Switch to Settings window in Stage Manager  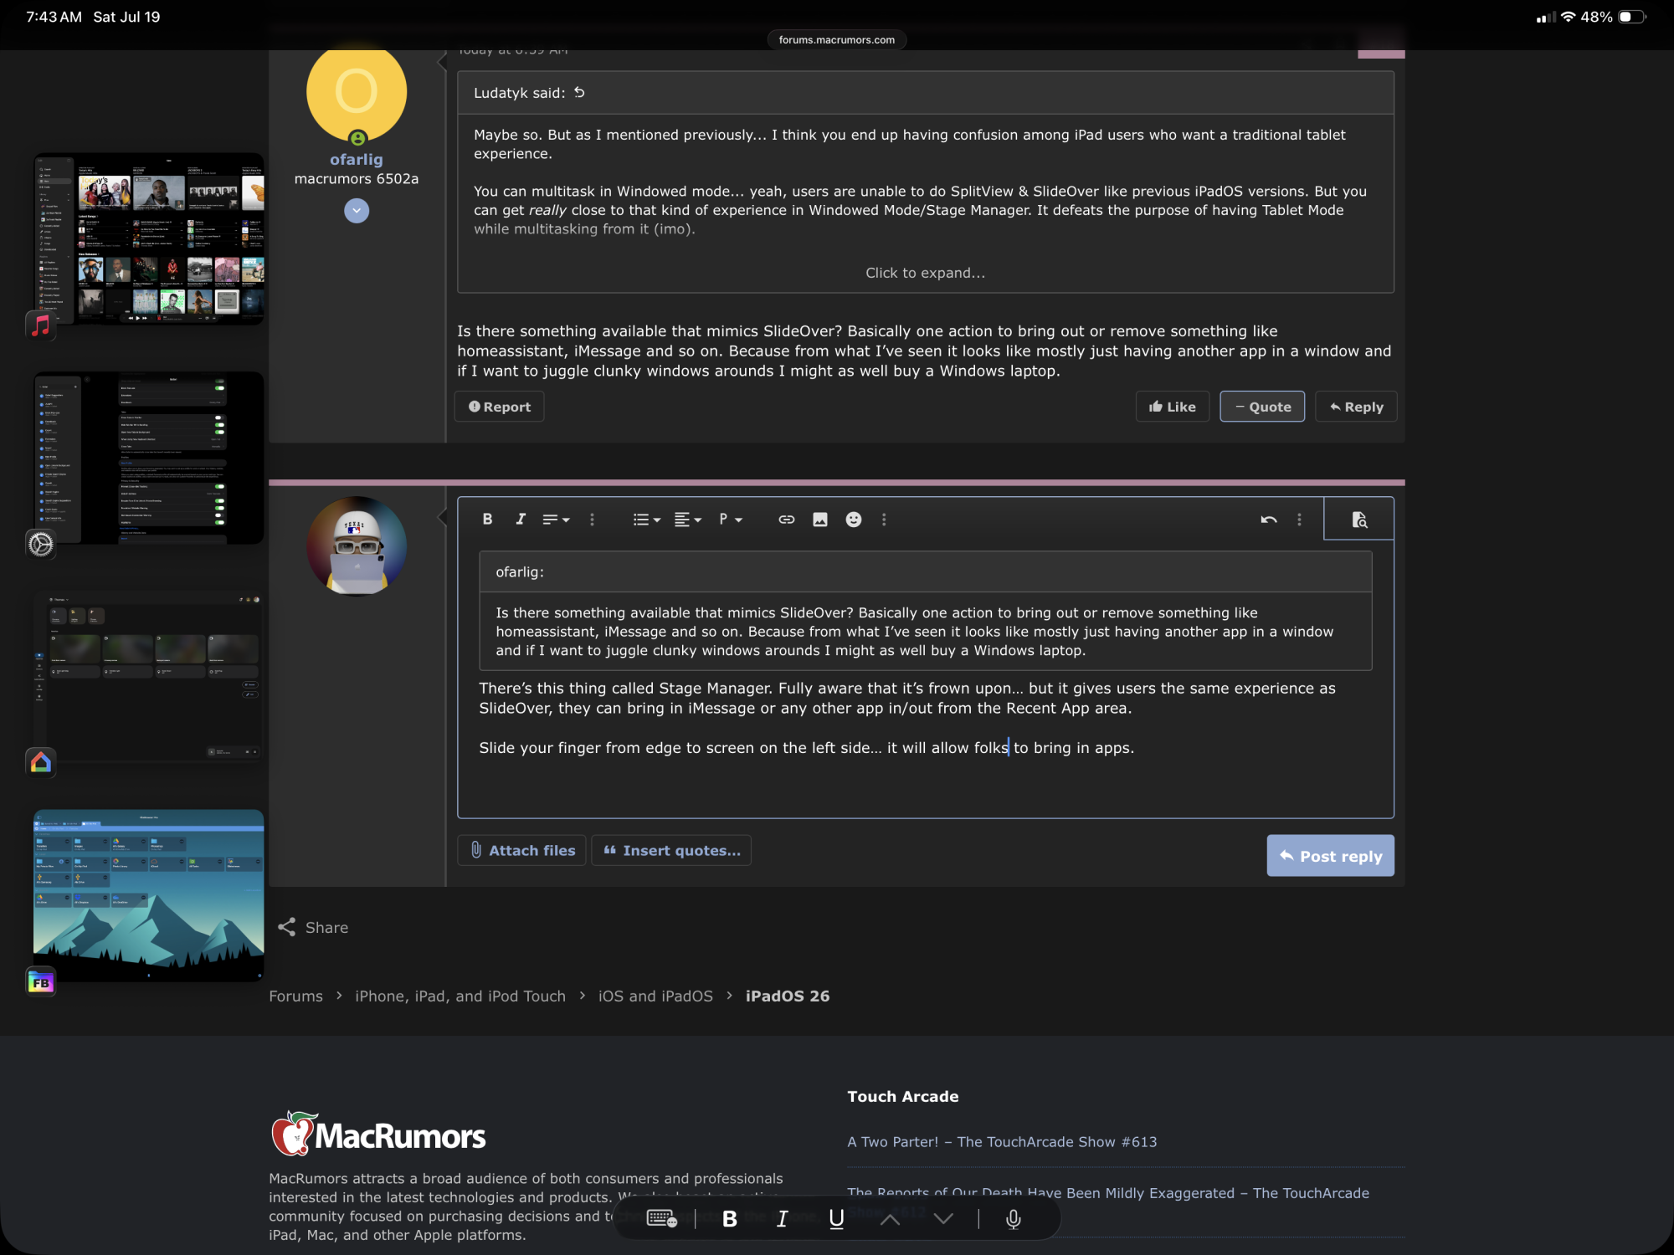(x=149, y=458)
